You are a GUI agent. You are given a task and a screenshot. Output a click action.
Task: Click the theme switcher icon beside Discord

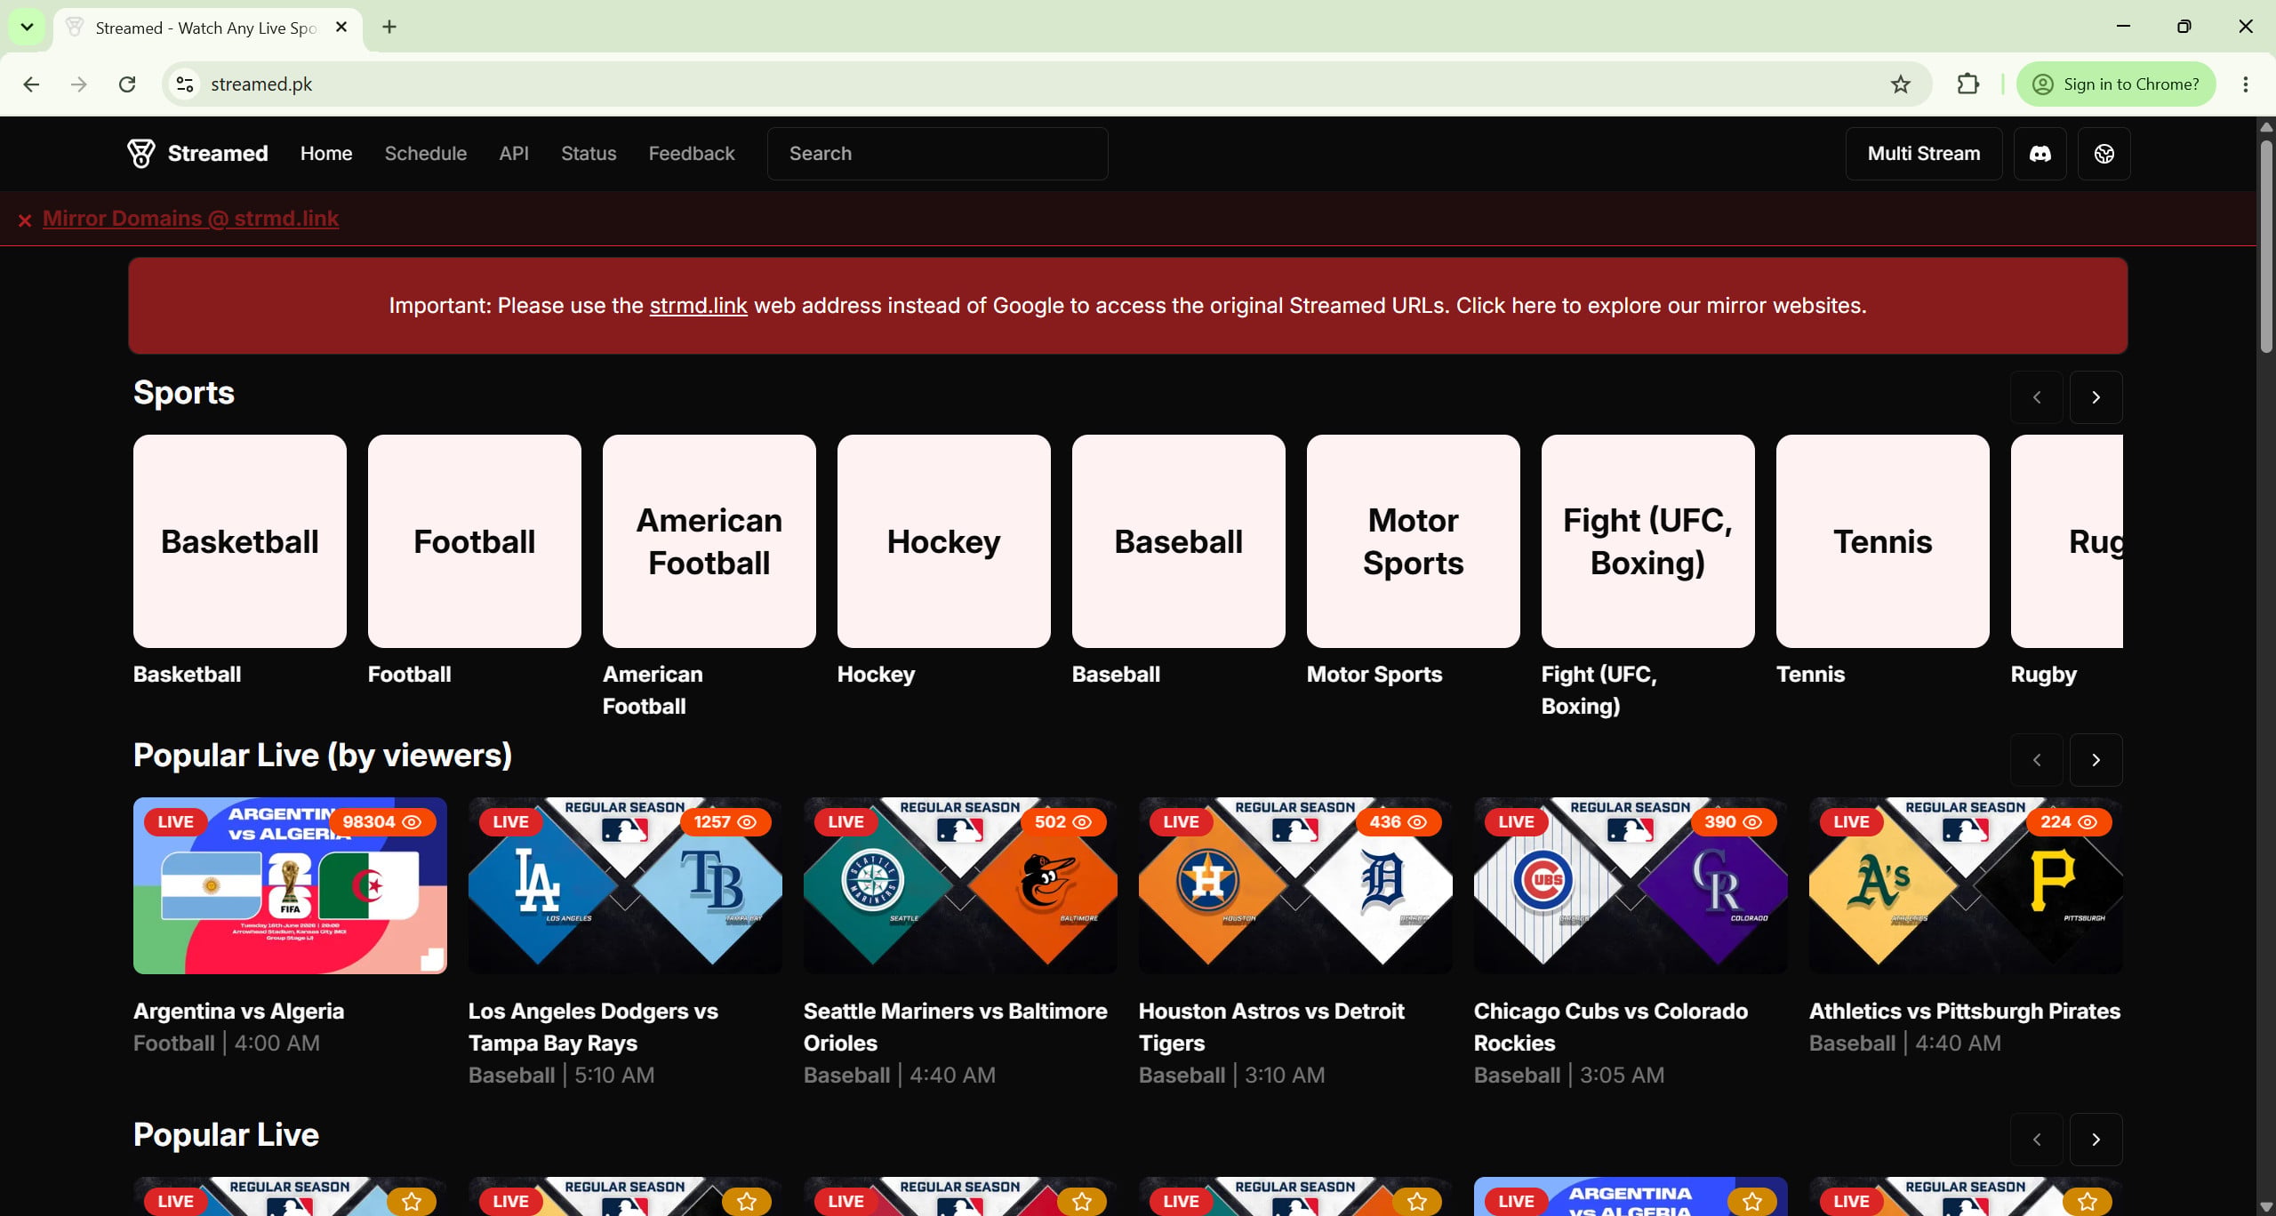pyautogui.click(x=2104, y=154)
